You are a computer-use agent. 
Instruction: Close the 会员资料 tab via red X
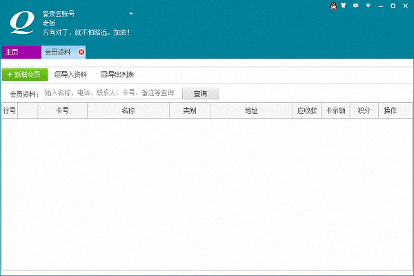click(x=81, y=52)
